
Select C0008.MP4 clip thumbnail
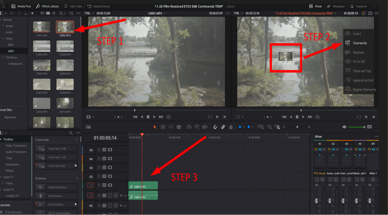pyautogui.click(x=65, y=84)
